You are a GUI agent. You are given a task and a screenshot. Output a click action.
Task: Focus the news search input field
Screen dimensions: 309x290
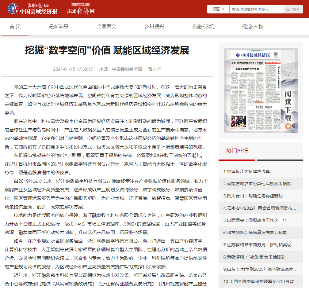pos(256,9)
